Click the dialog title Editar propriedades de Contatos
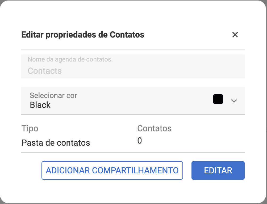This screenshot has width=267, height=204. pyautogui.click(x=83, y=35)
